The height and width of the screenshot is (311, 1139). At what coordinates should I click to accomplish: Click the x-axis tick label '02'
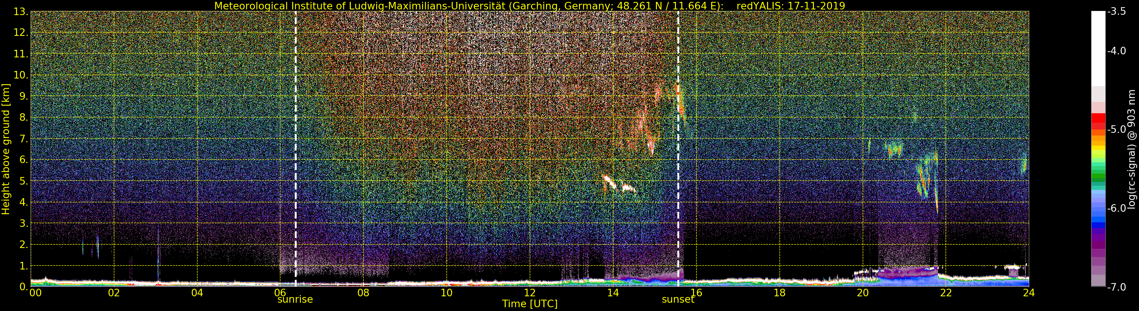(114, 293)
